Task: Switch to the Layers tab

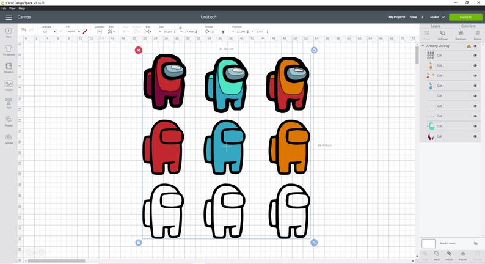Action: 436,26
